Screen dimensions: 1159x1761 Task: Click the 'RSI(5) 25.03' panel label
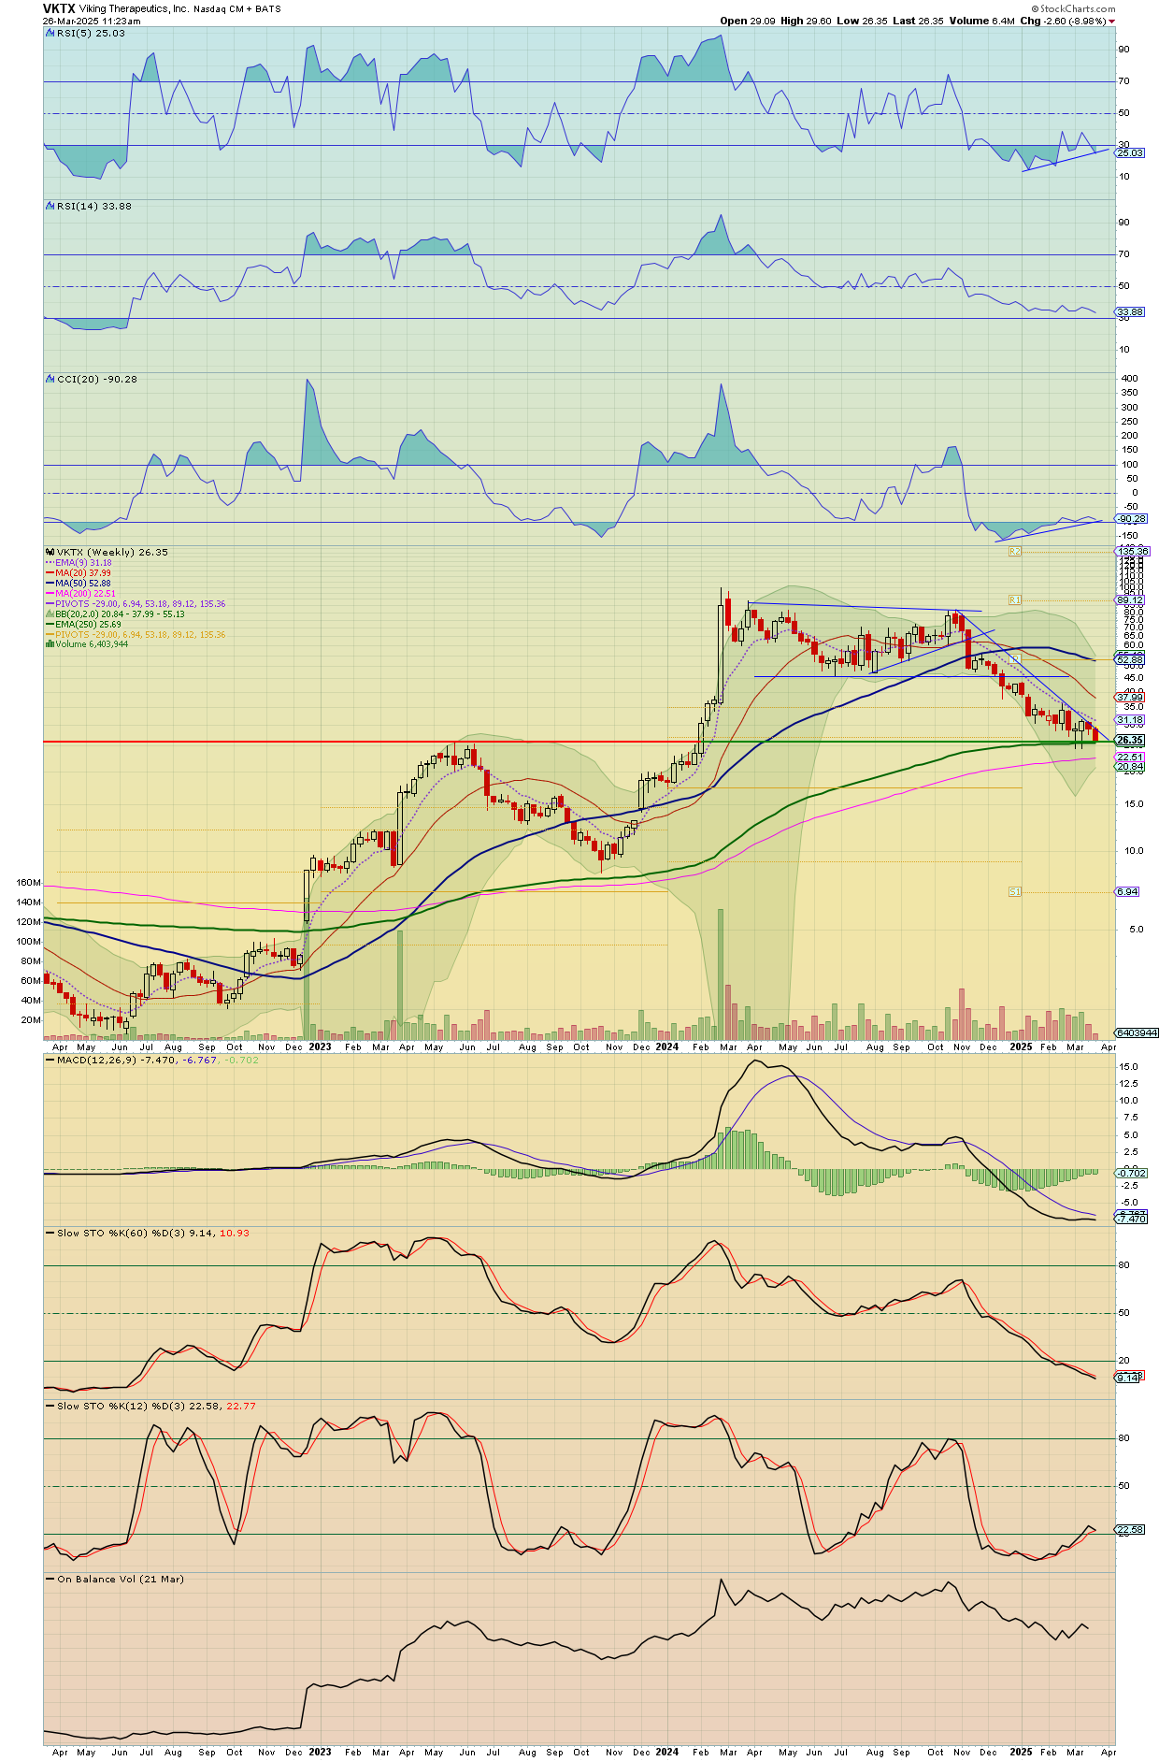pos(92,33)
